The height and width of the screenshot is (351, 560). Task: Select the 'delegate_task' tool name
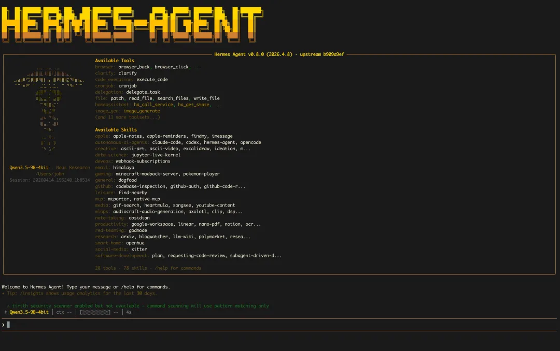(143, 92)
